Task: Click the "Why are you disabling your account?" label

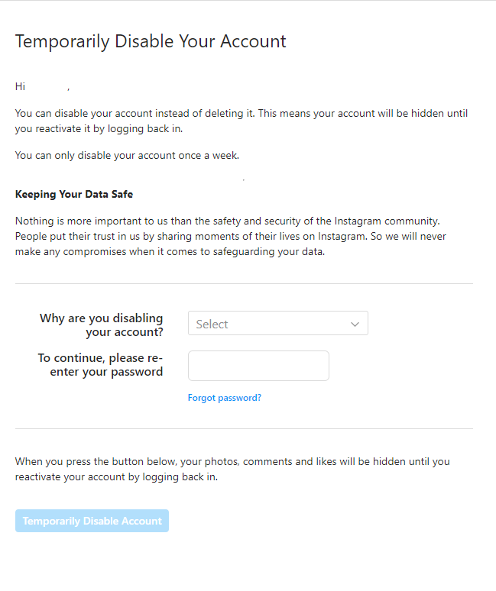Action: click(x=102, y=325)
